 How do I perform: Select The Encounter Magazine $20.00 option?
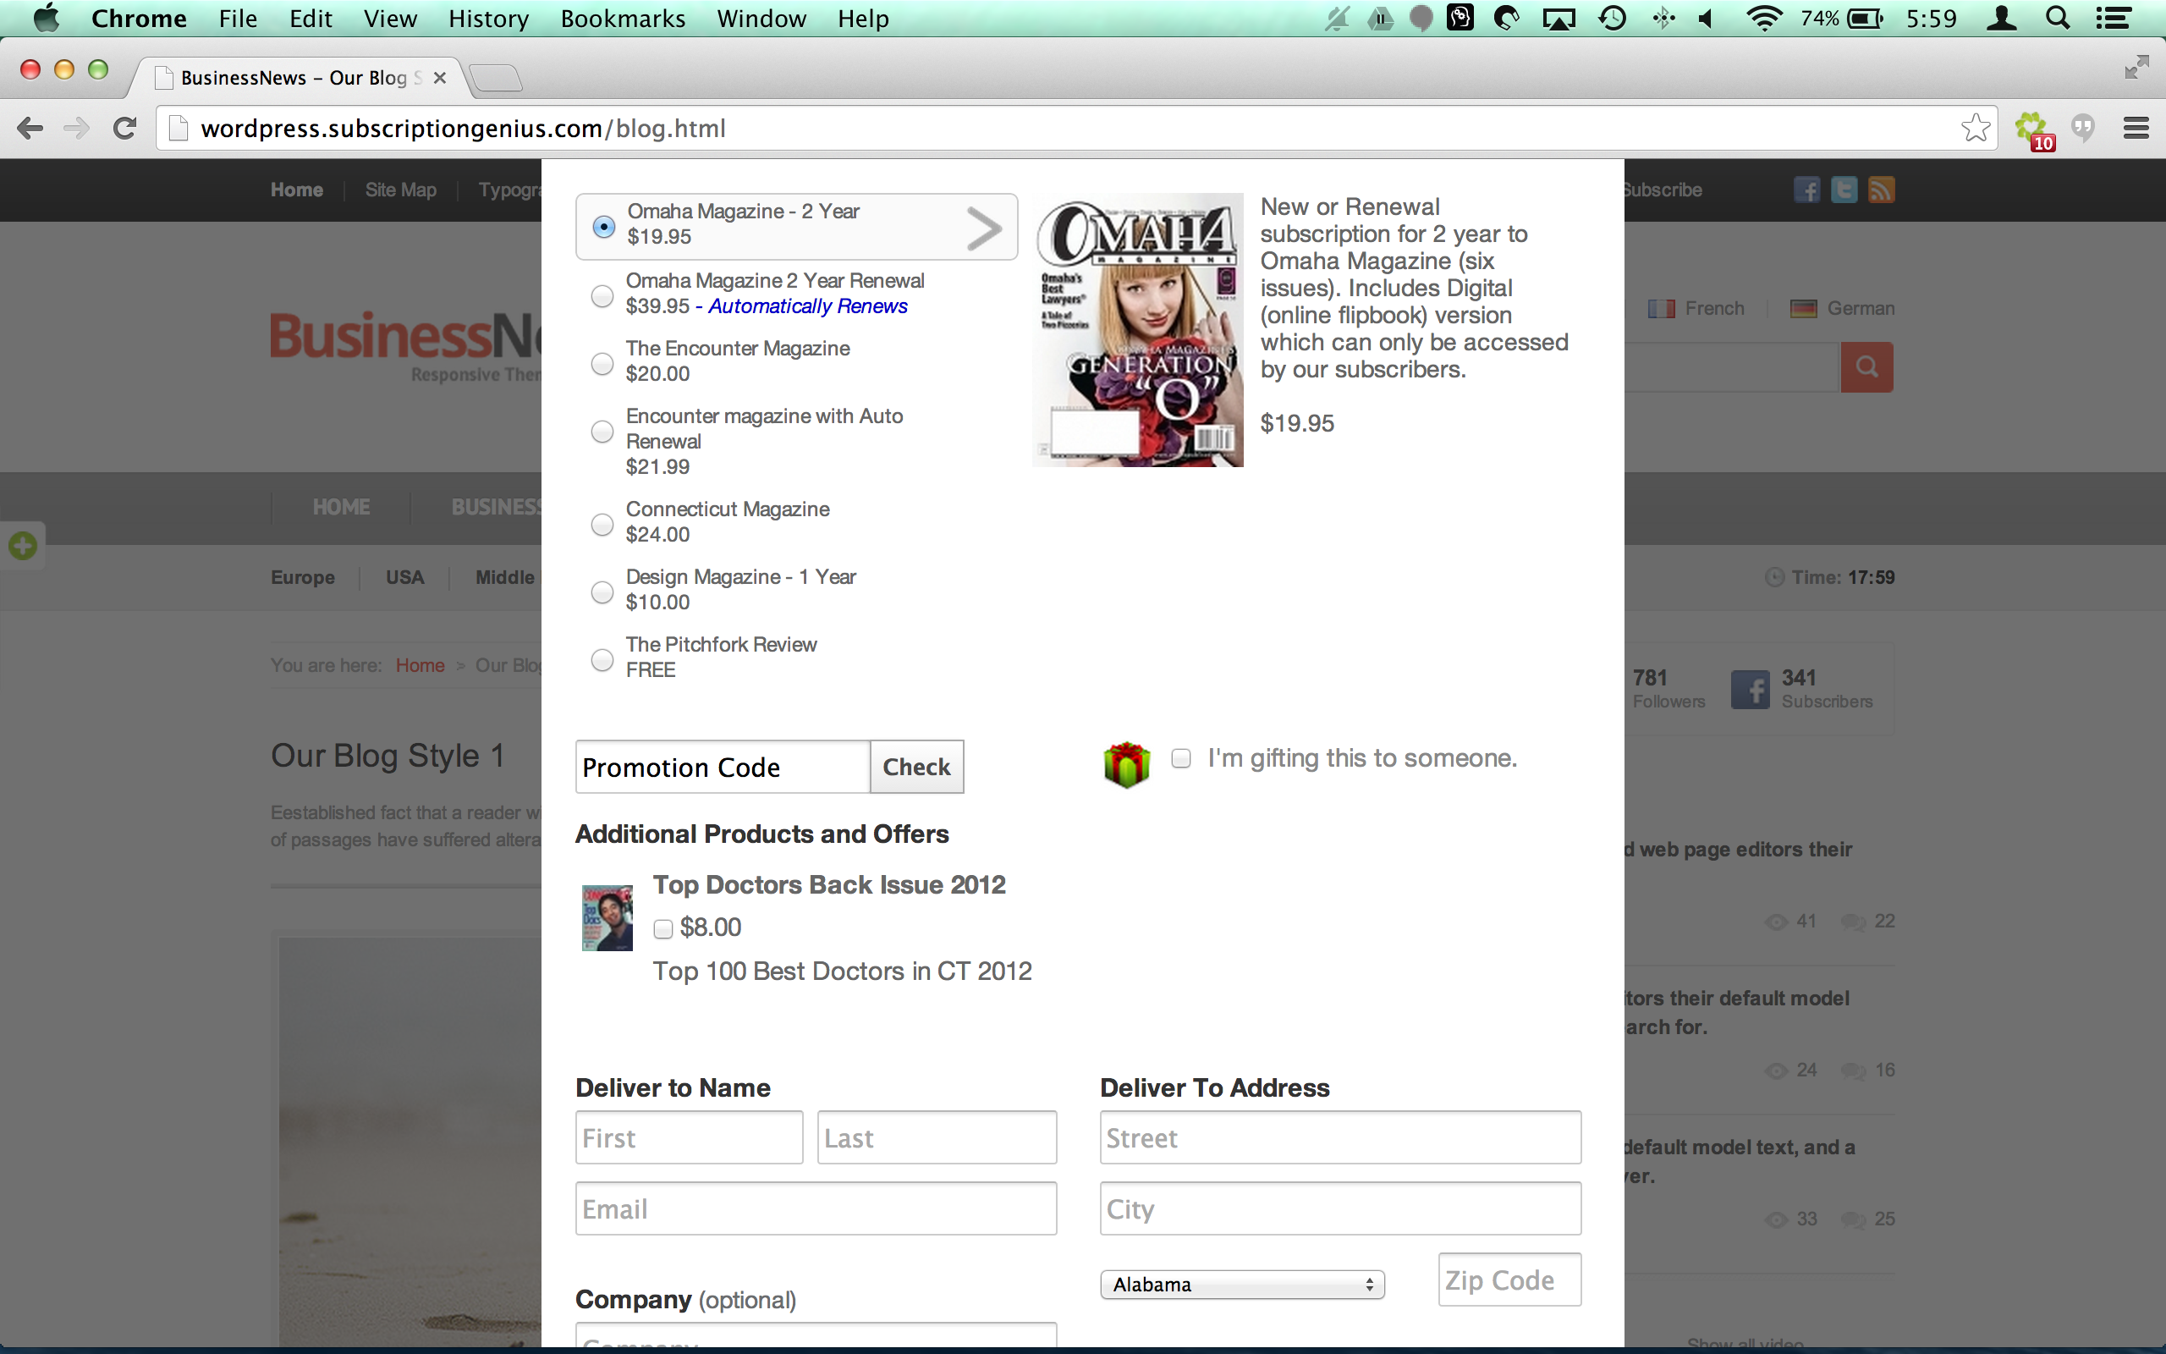602,363
